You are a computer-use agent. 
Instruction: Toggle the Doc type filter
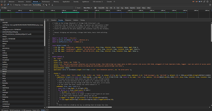click(x=107, y=8)
